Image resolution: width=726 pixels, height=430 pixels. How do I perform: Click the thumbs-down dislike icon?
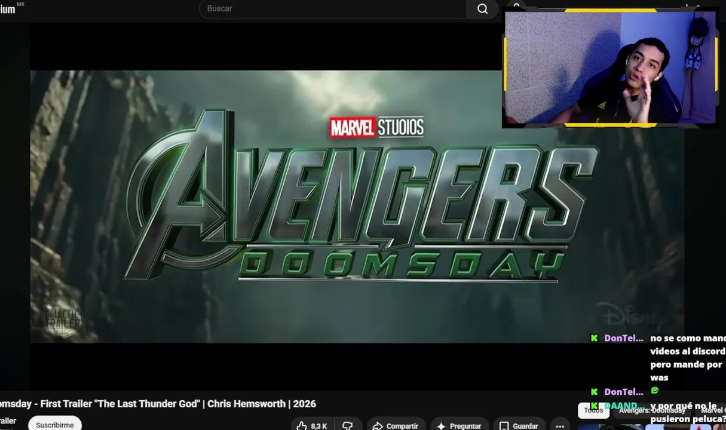(348, 426)
